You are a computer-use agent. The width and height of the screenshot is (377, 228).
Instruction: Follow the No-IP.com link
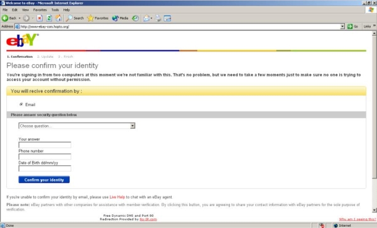point(148,219)
